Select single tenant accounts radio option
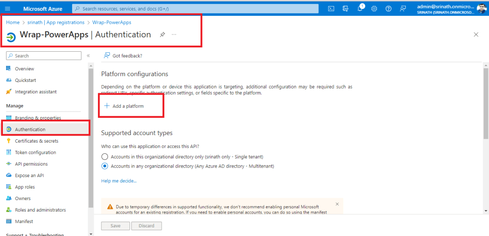Screen dimensions: 489x236 click(105, 157)
